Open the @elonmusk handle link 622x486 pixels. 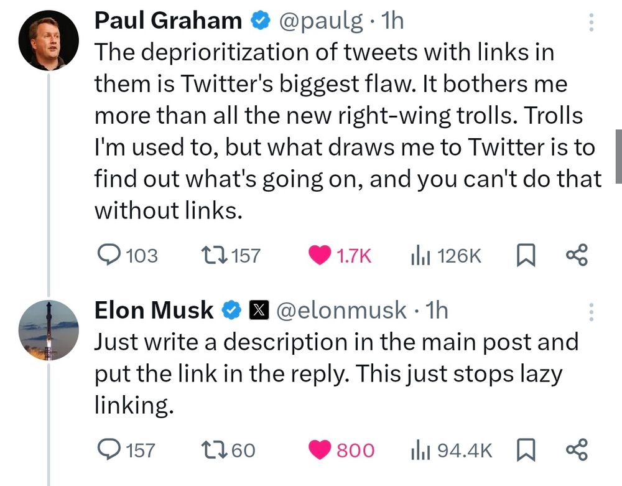[x=341, y=310]
